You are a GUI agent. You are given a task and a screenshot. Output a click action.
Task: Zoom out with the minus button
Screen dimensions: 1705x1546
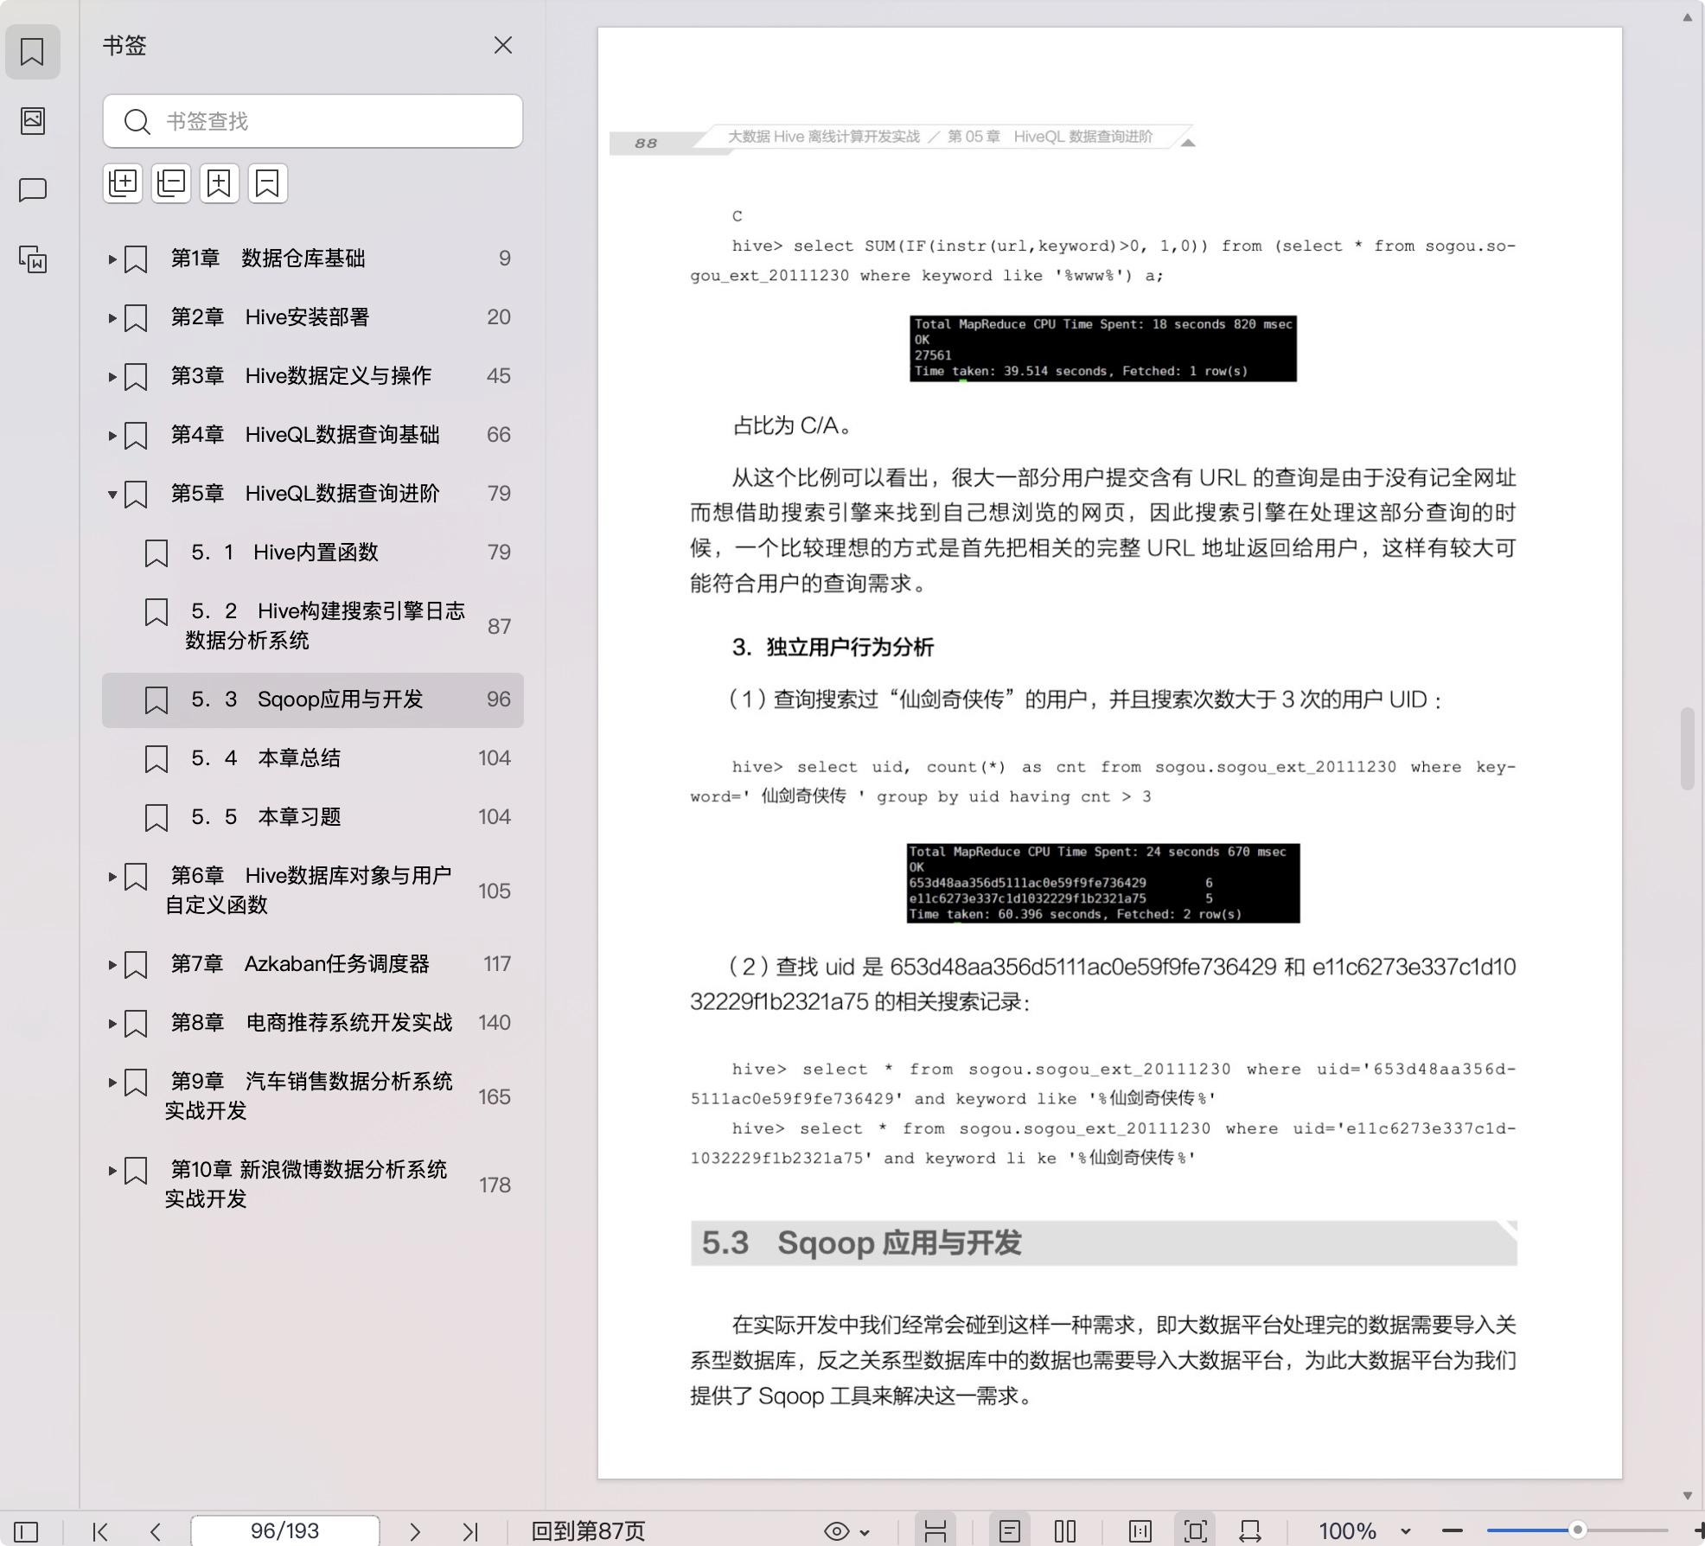click(x=1453, y=1531)
